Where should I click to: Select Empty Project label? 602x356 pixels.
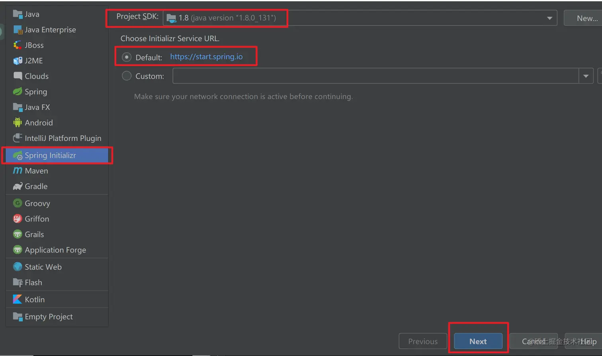click(x=49, y=317)
